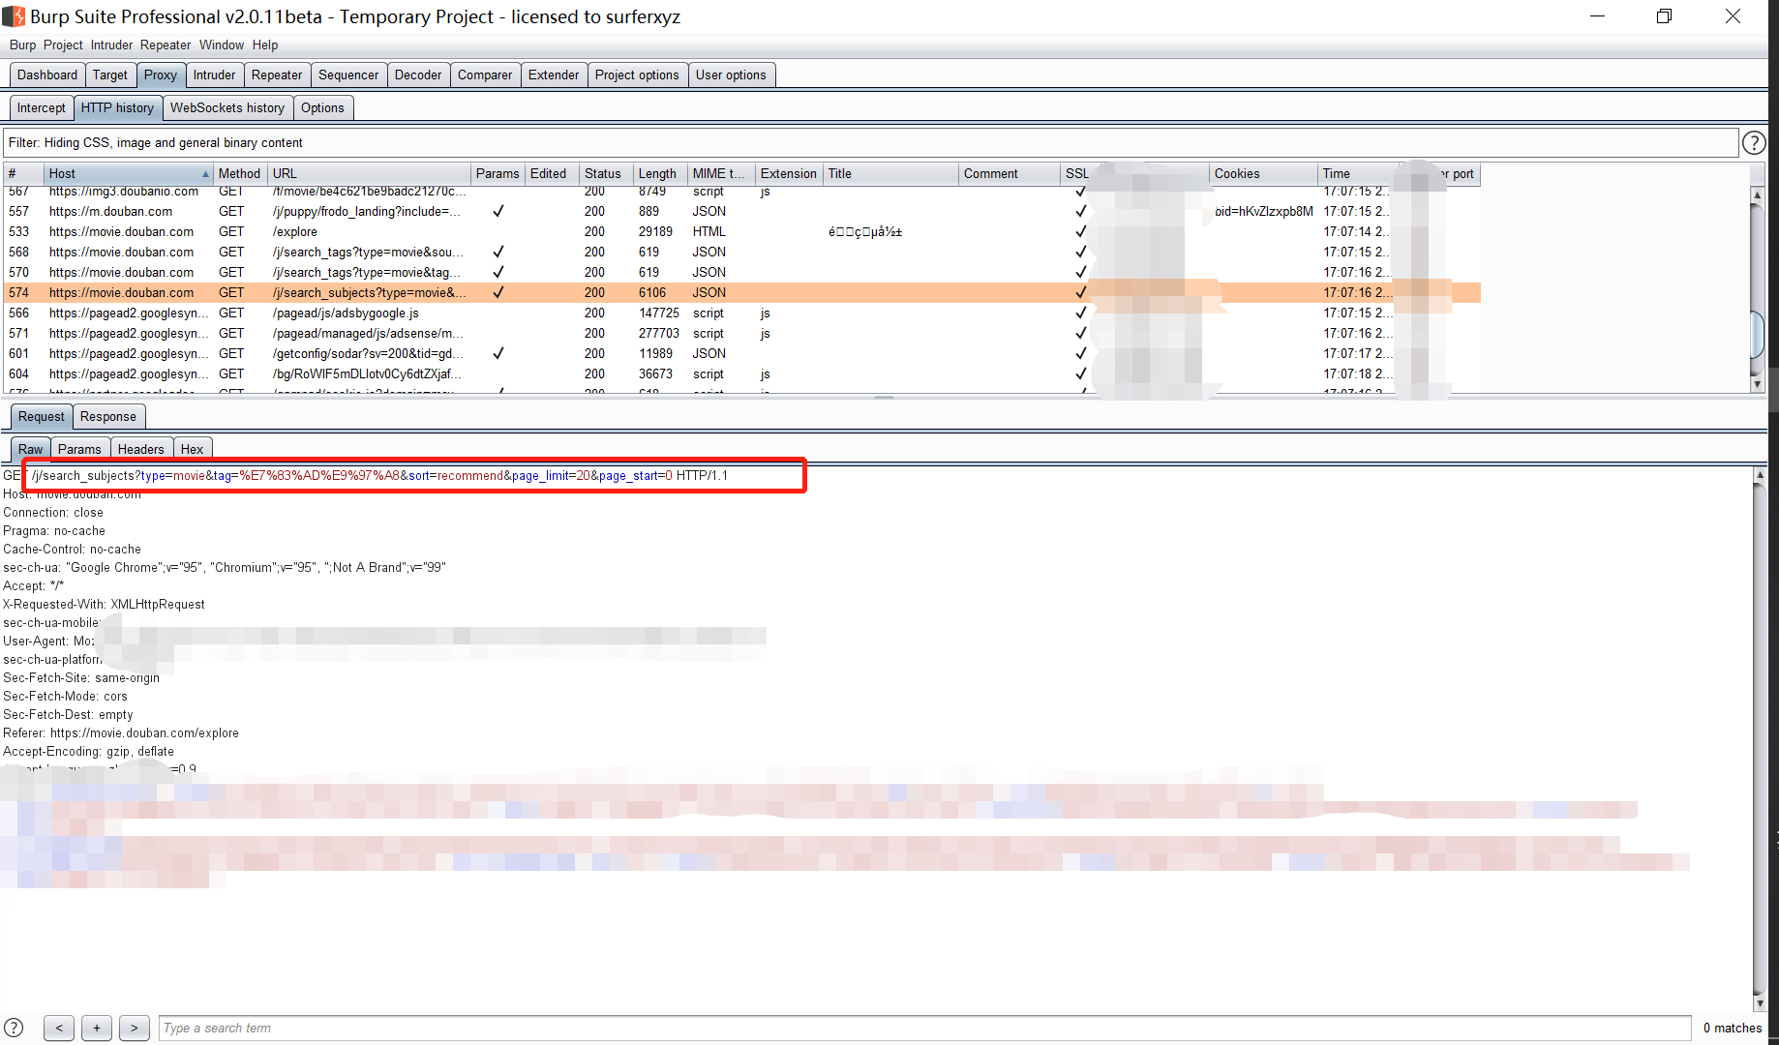1779x1045 pixels.
Task: Go to previous search match
Action: pos(59,1028)
